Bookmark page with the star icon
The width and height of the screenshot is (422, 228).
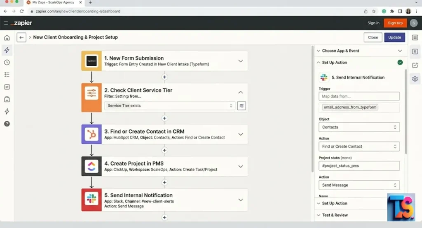(373, 11)
